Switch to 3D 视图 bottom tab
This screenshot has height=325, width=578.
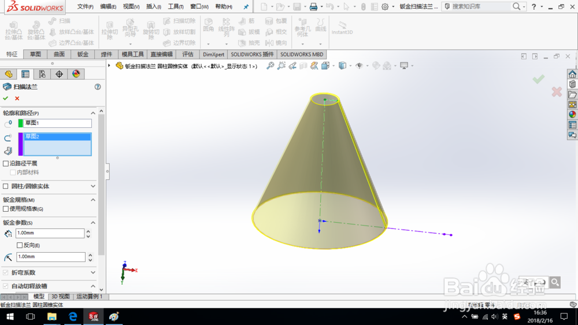click(61, 297)
